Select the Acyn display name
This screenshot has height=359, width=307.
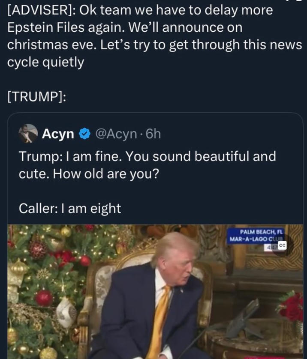coord(58,134)
